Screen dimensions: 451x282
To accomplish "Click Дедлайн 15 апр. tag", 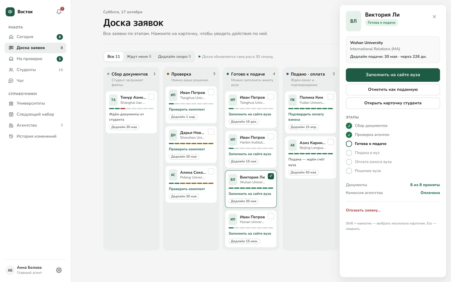I will pyautogui.click(x=304, y=127).
